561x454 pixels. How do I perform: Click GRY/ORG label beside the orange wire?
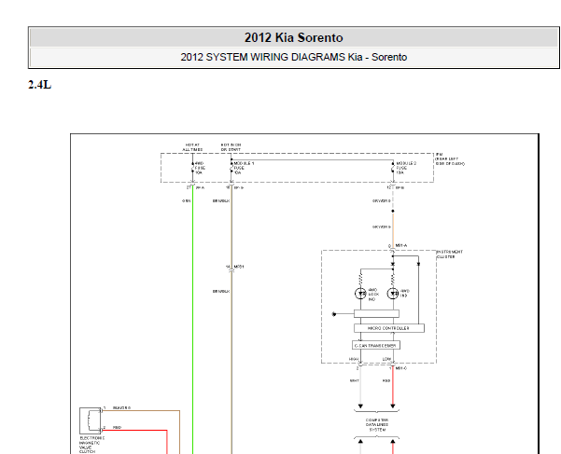click(382, 227)
